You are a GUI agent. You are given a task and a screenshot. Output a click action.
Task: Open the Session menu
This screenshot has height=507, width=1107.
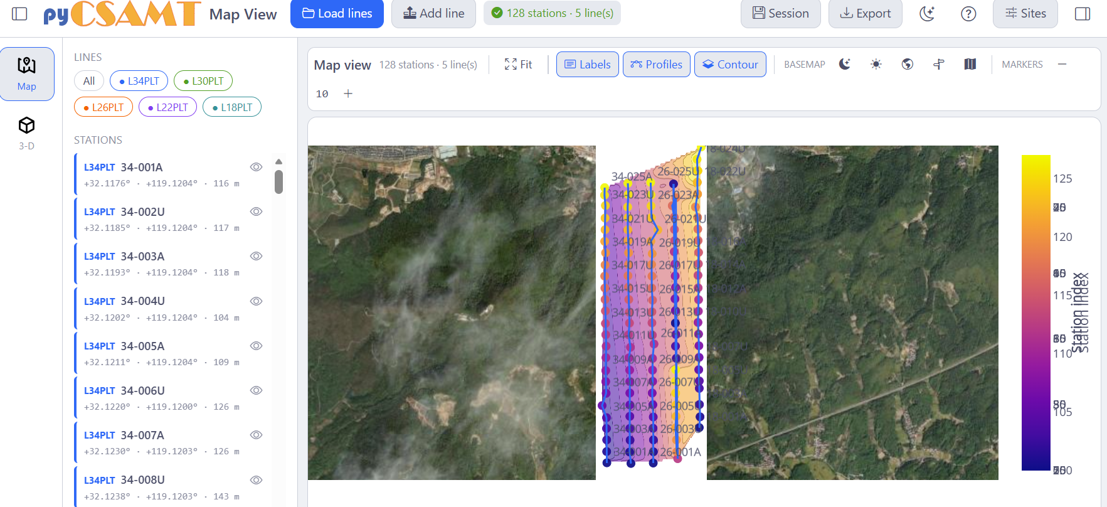[781, 14]
